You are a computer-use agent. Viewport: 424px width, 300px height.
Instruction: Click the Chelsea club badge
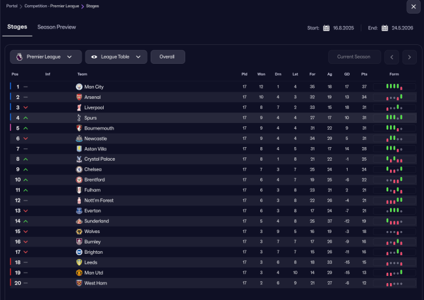coord(80,169)
